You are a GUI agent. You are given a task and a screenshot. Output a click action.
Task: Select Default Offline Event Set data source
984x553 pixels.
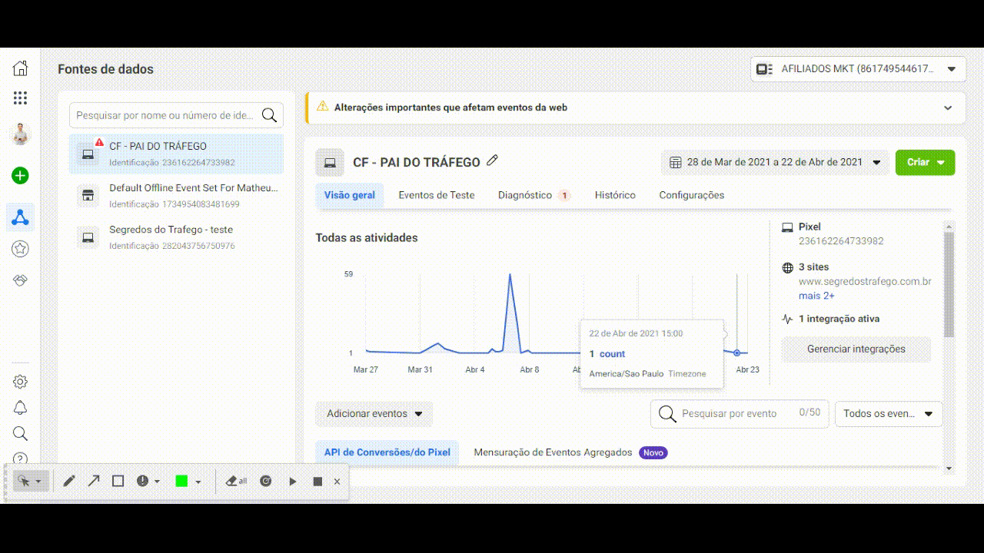pos(176,195)
